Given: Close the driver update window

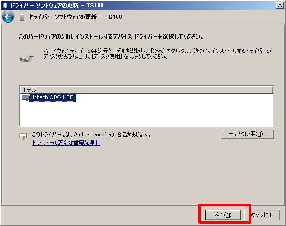Looking at the screenshot, I should [280, 6].
